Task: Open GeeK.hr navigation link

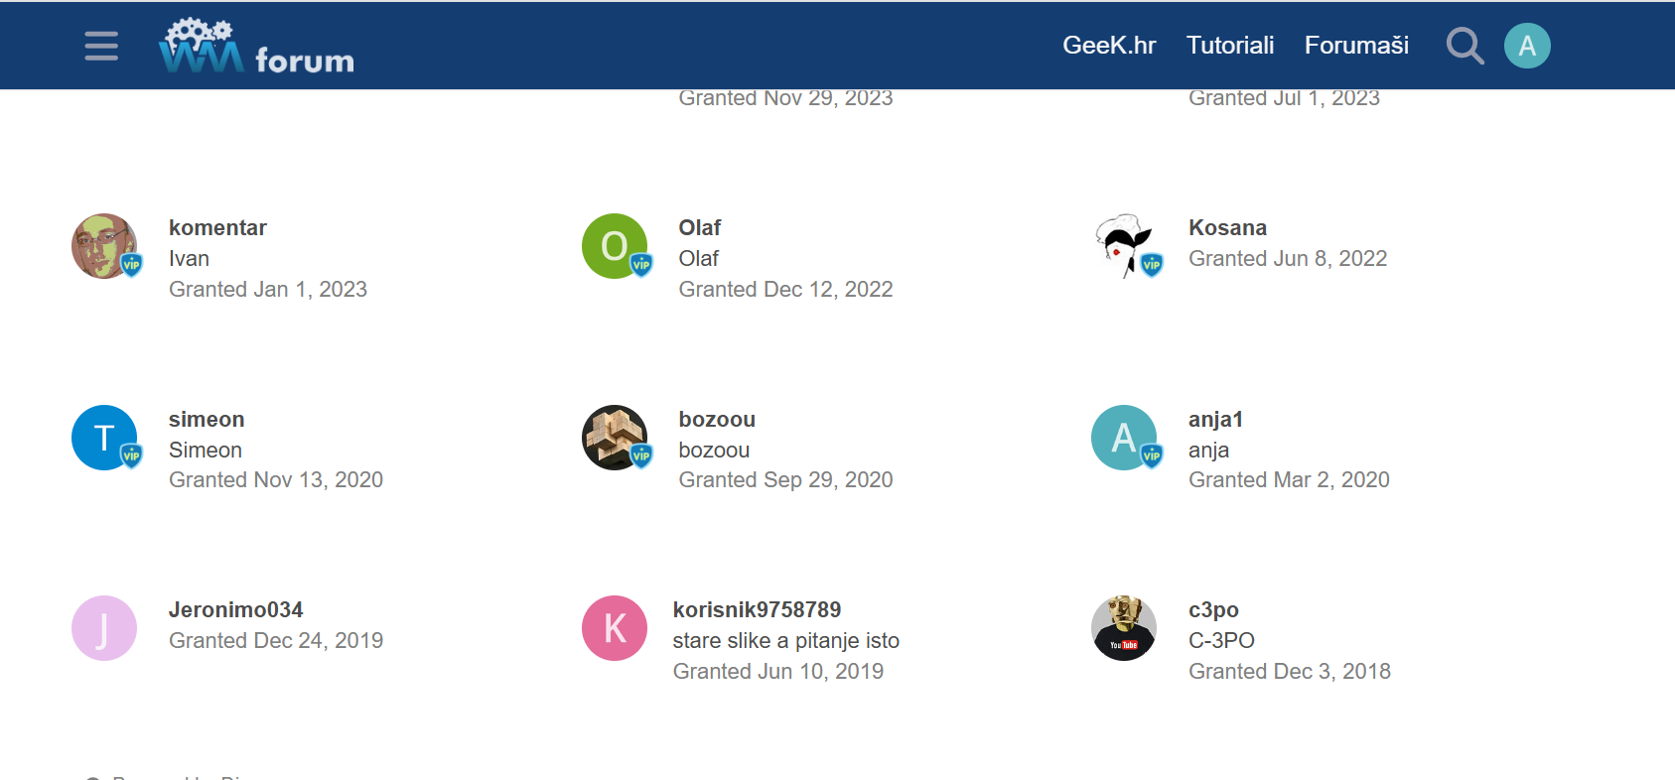Action: (x=1109, y=46)
